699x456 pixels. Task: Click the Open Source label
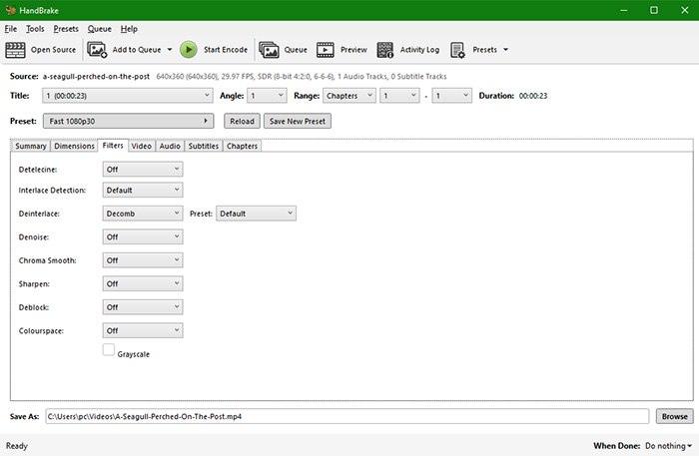[x=54, y=50]
